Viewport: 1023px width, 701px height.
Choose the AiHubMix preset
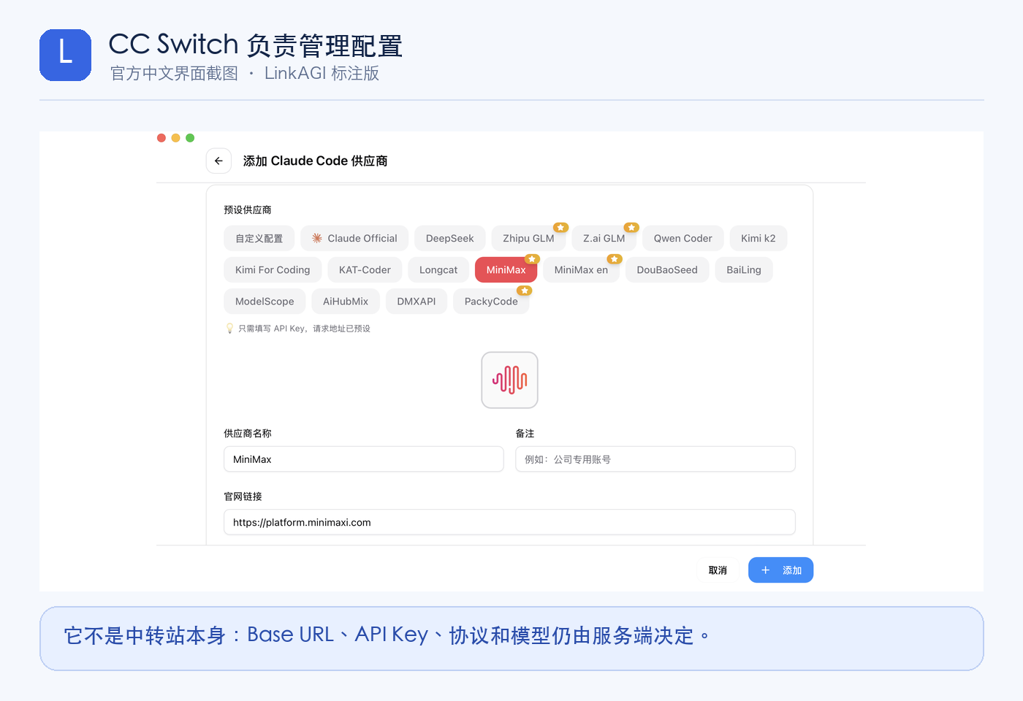point(346,301)
